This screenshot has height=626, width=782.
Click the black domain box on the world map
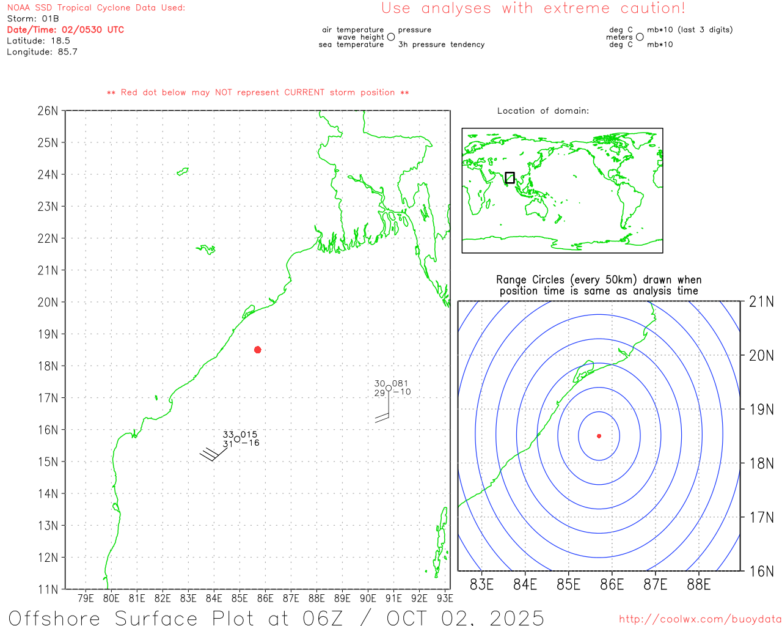tap(510, 177)
